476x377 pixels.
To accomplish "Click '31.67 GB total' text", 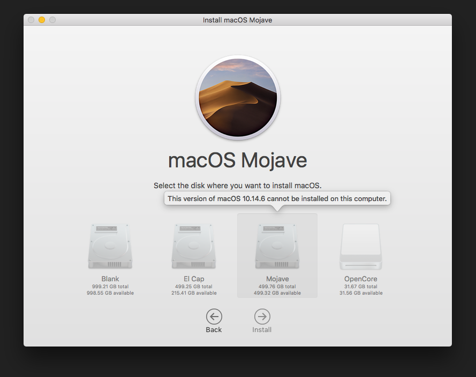I will 361,286.
